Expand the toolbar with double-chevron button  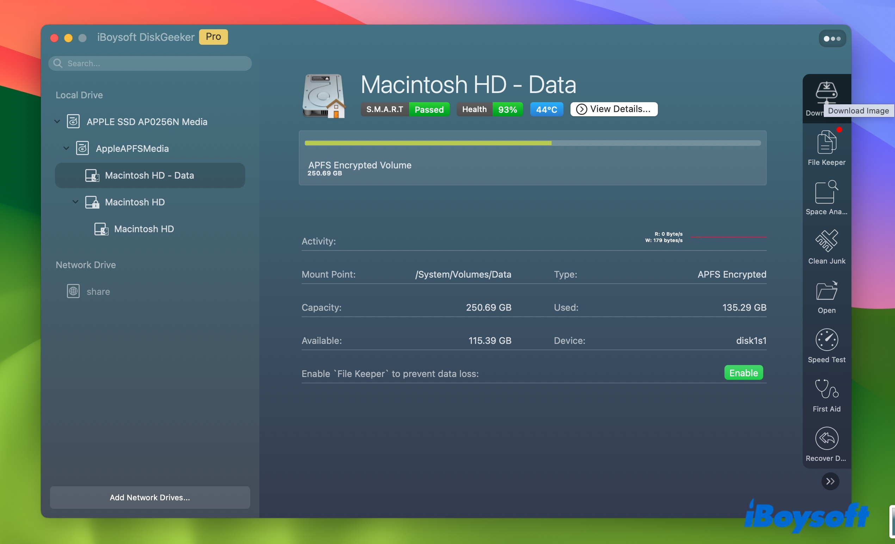click(x=830, y=481)
